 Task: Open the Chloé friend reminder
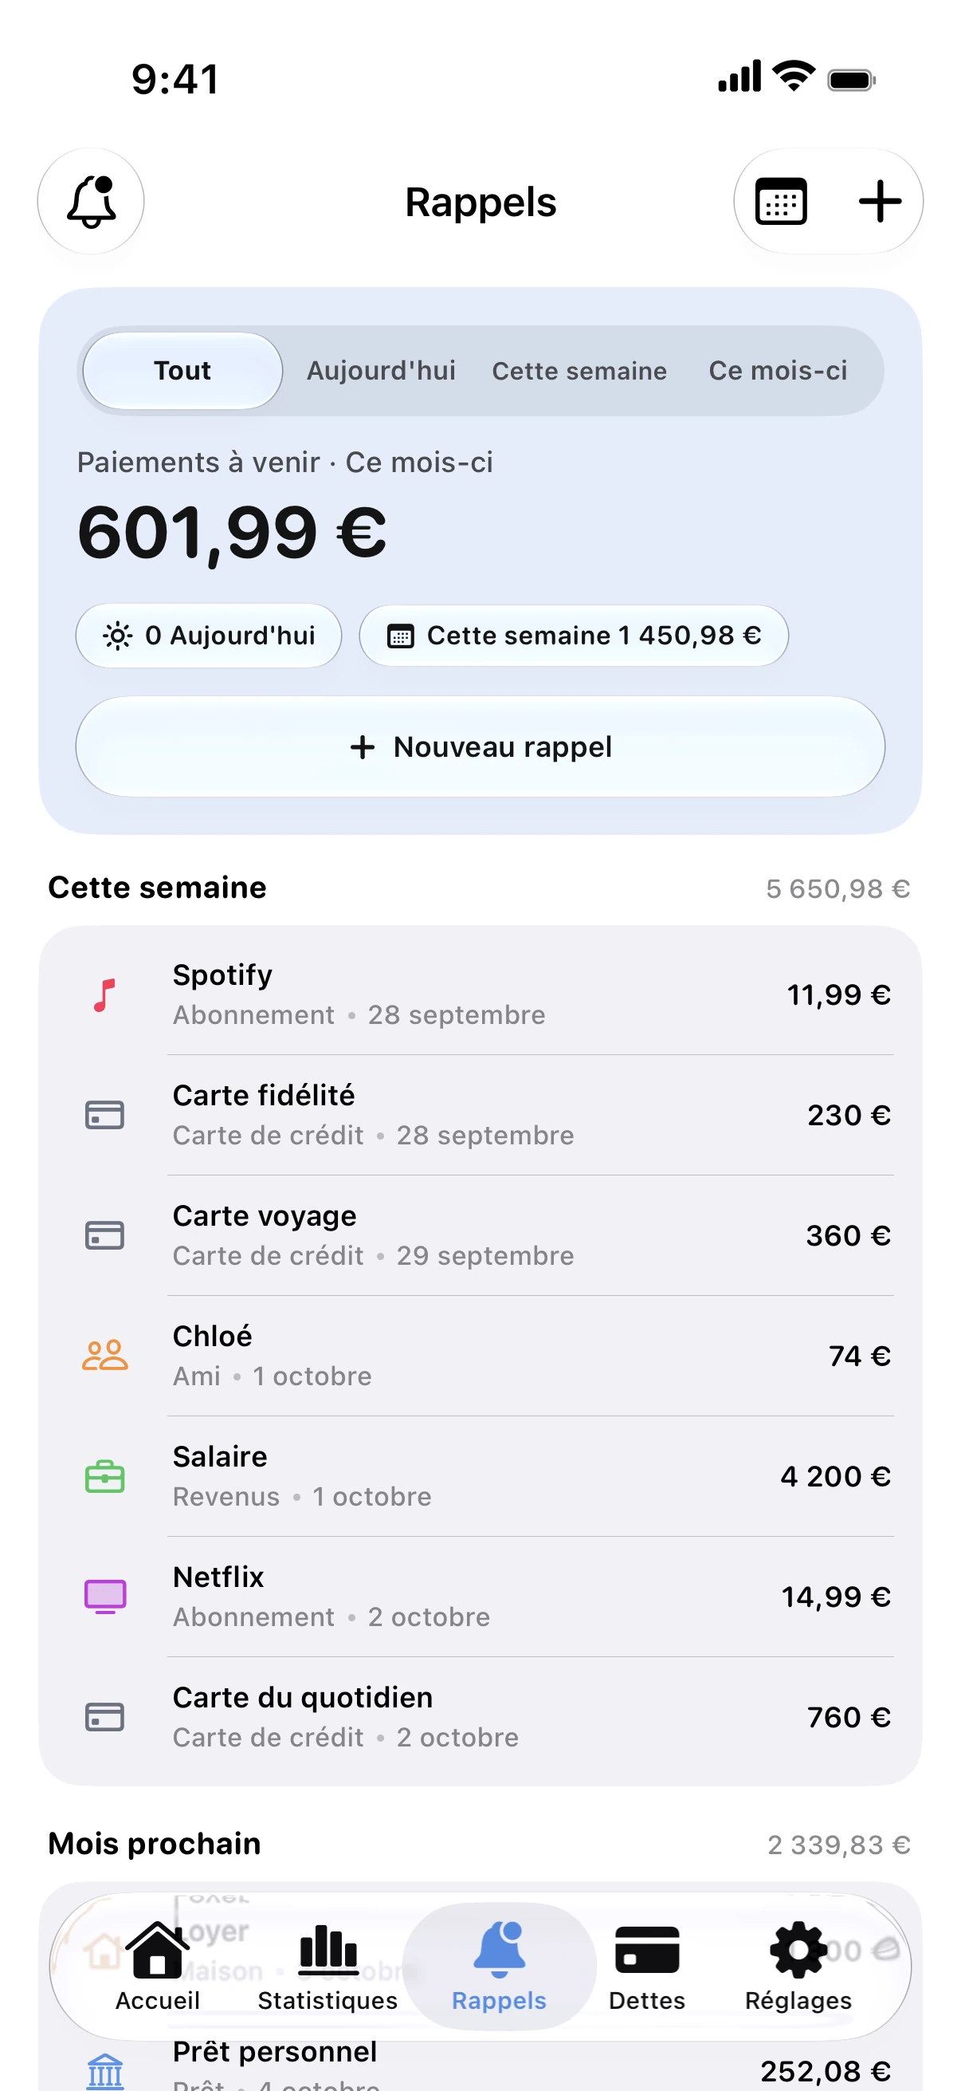[x=480, y=1357]
